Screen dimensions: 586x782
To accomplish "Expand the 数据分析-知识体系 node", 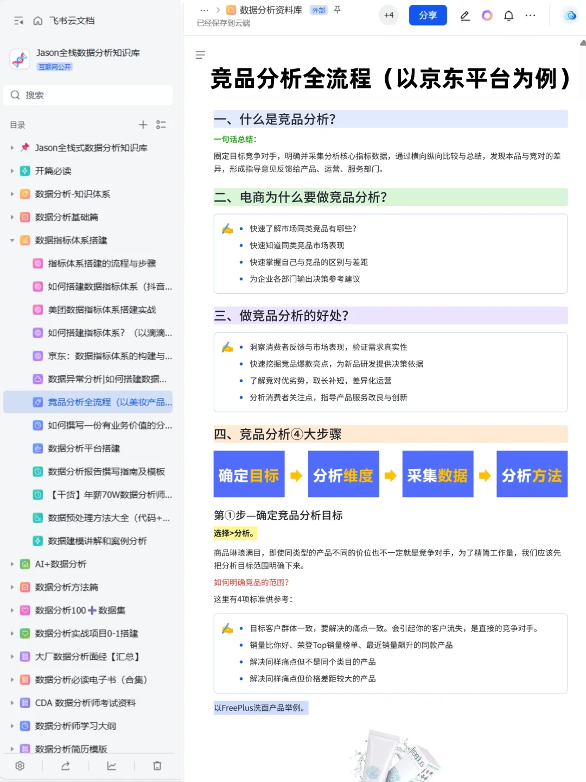I will tap(12, 194).
